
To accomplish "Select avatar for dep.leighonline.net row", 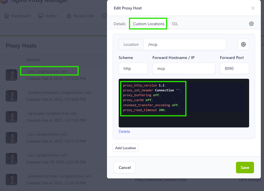I will (11, 75).
